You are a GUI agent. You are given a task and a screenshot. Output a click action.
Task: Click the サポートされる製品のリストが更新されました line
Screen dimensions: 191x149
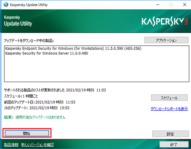55,90
